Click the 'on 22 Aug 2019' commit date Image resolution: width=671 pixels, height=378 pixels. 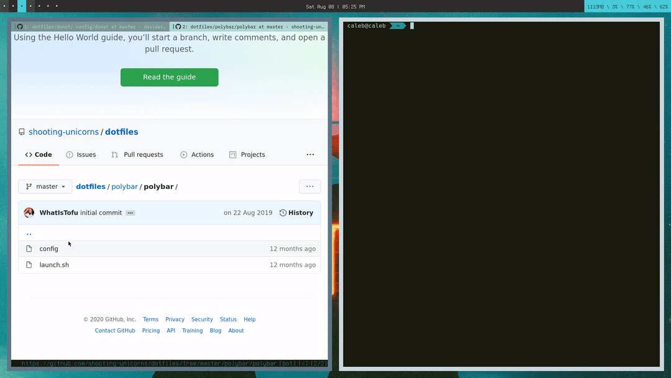click(248, 213)
